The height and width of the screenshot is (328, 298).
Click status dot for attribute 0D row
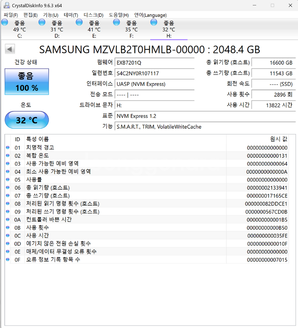[x=8, y=243]
